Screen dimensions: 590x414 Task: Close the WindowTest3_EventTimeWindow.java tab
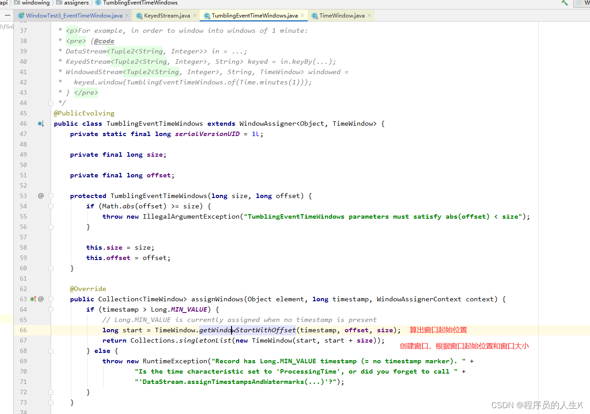127,16
